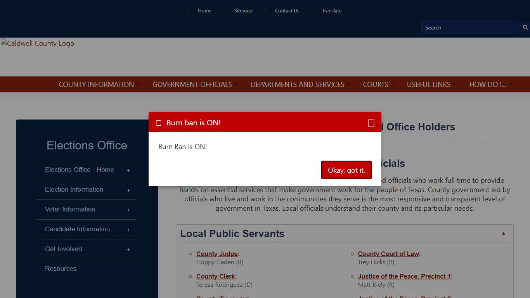Click the Translate icon in header

[313, 10]
